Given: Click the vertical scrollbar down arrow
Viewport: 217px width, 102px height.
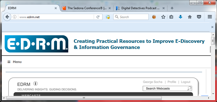Looking at the screenshot, I should point(213,94).
